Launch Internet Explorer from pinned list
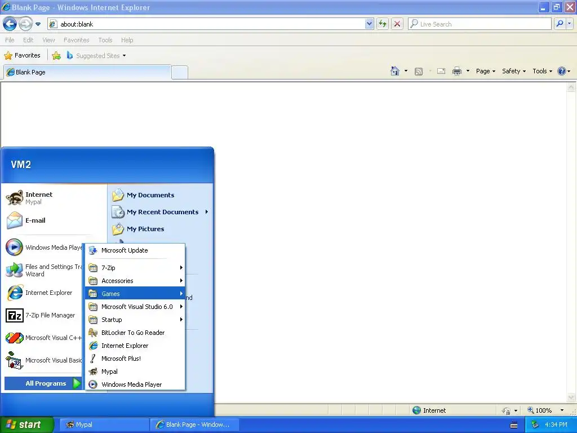 tap(43, 293)
